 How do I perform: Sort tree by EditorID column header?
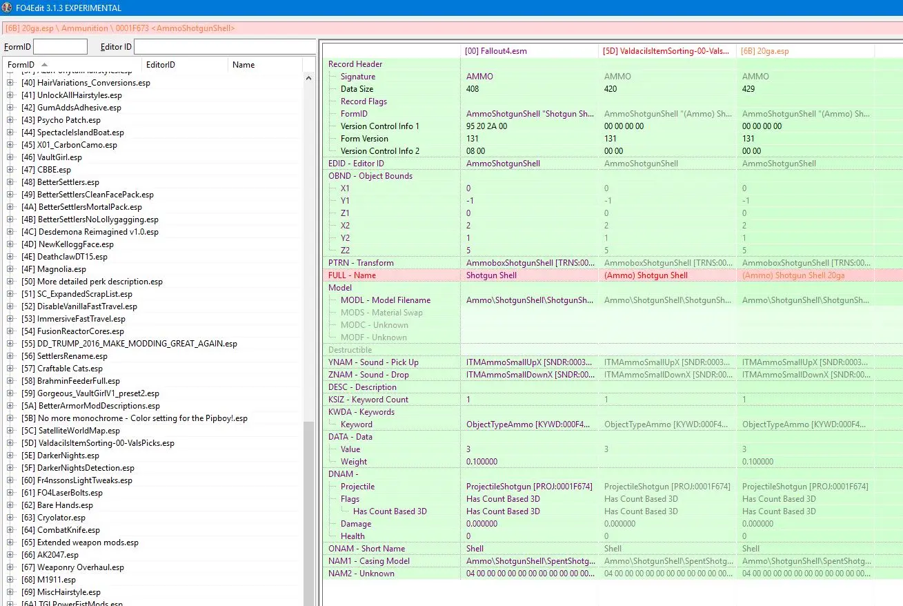[185, 65]
